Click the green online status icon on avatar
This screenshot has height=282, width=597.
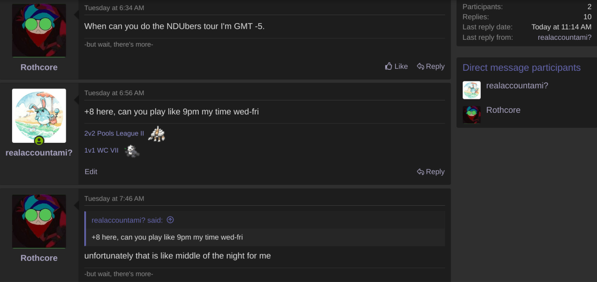coord(39,140)
